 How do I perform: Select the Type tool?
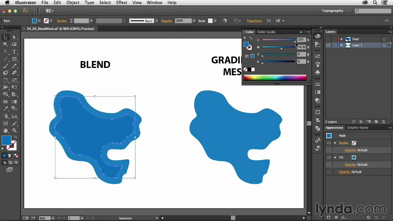pyautogui.click(x=14, y=52)
